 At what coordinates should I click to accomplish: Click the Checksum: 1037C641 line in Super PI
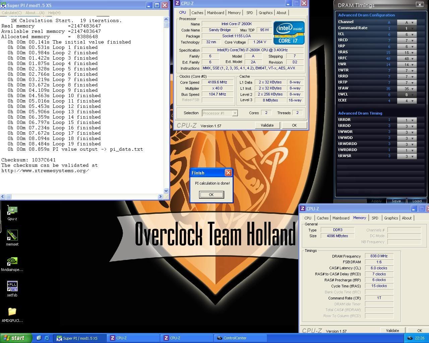28,160
